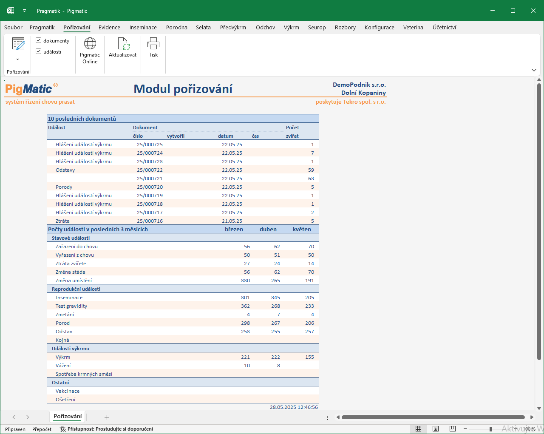Viewport: 544px width, 434px height.
Task: Toggle the dokumenty checkbox
Action: pyautogui.click(x=39, y=40)
